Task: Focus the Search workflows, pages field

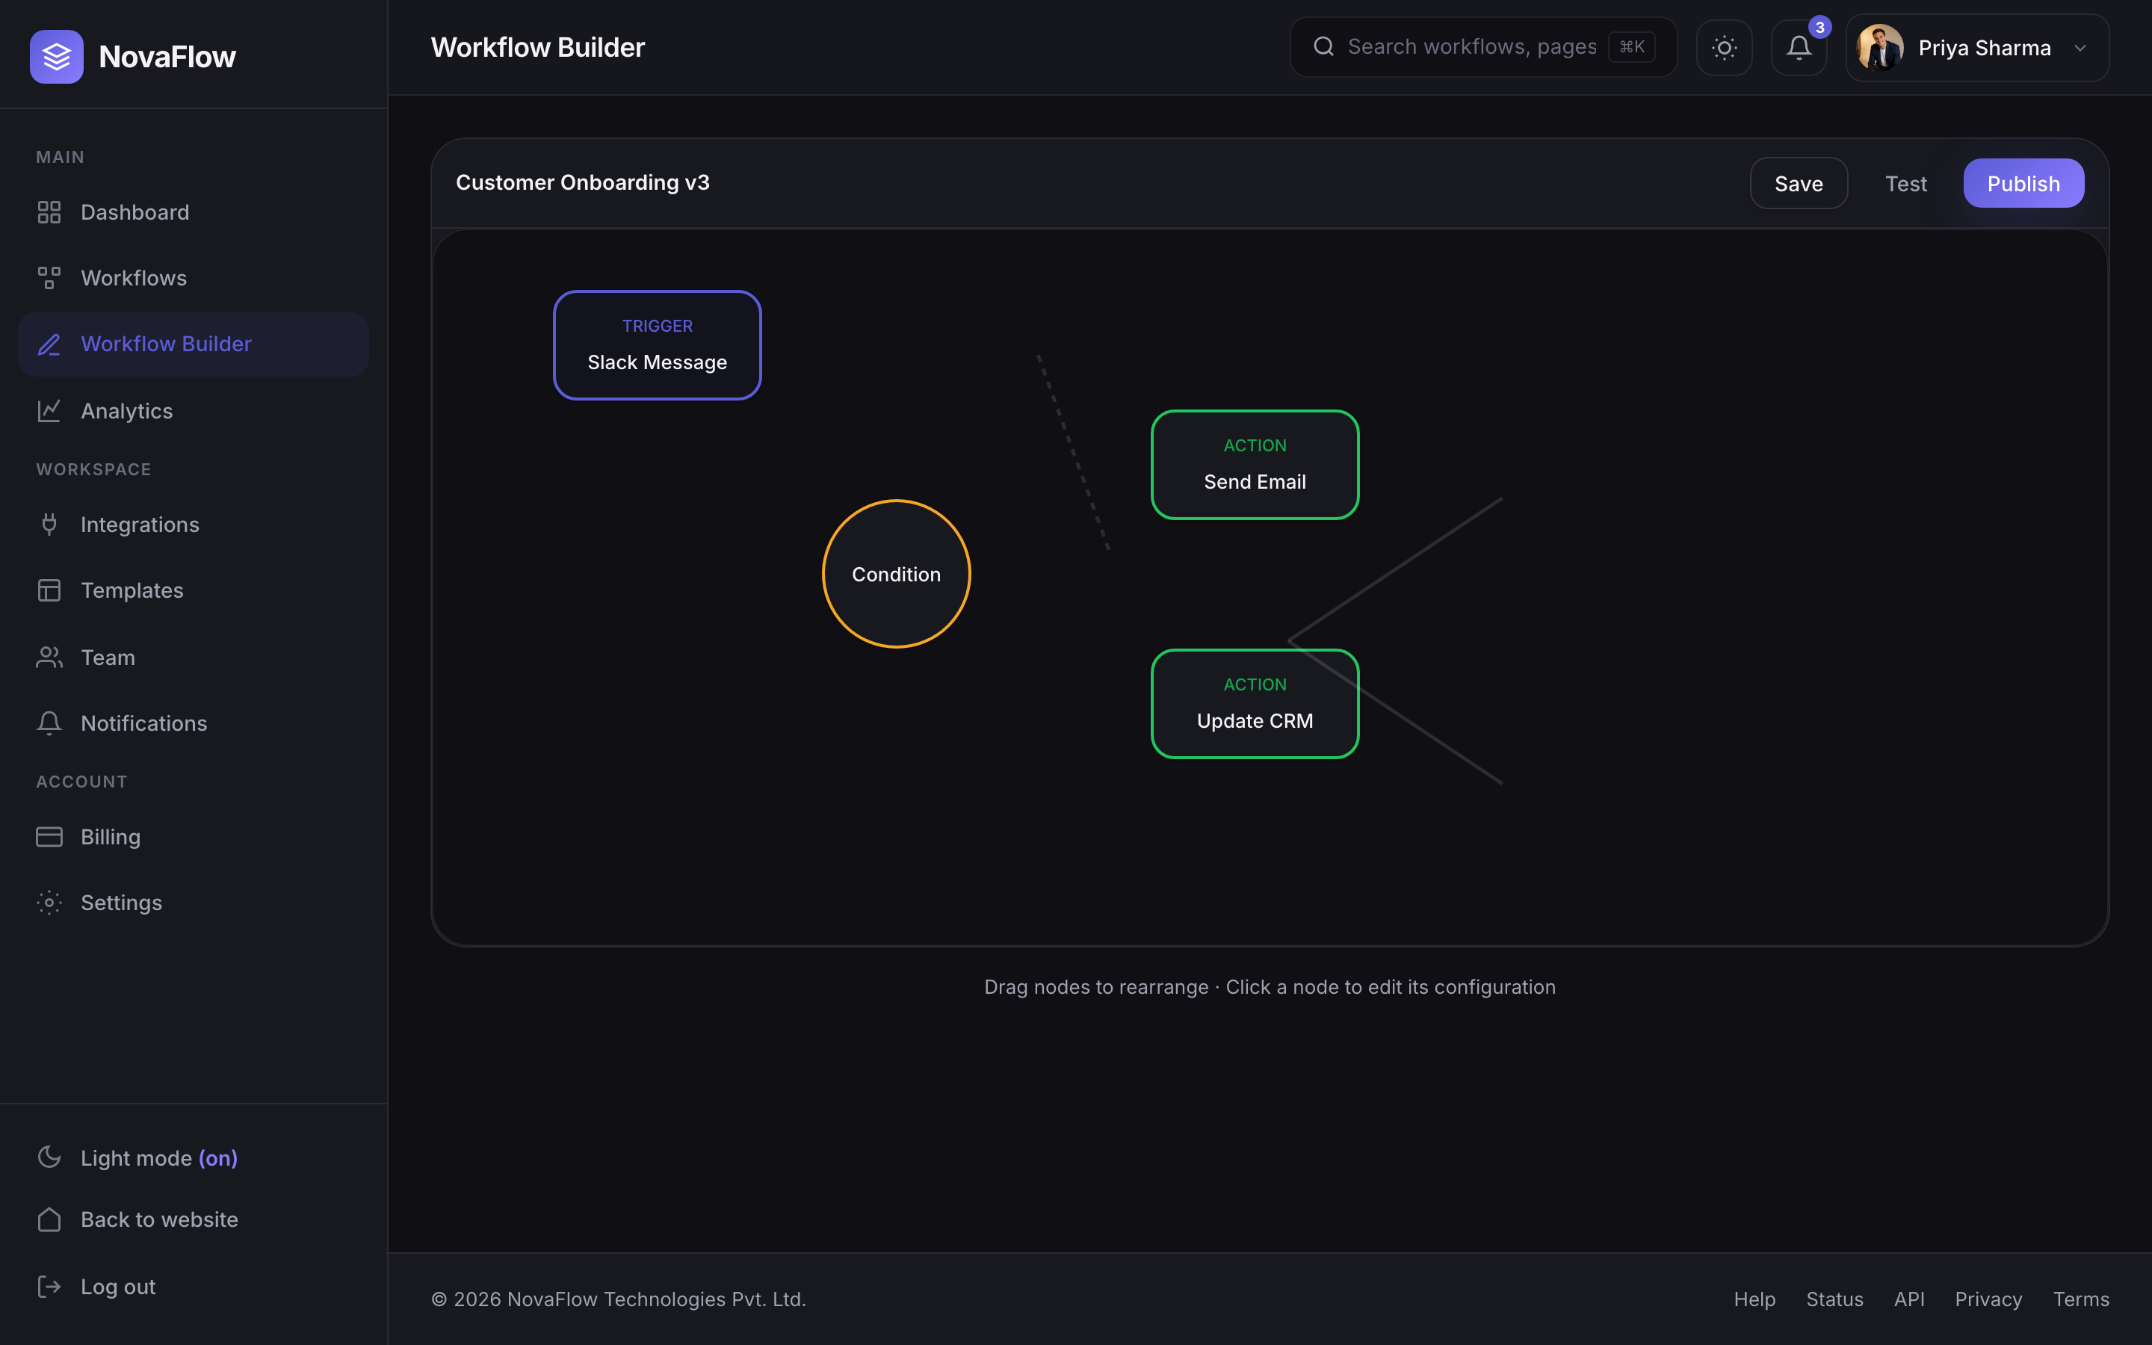Action: [x=1483, y=47]
